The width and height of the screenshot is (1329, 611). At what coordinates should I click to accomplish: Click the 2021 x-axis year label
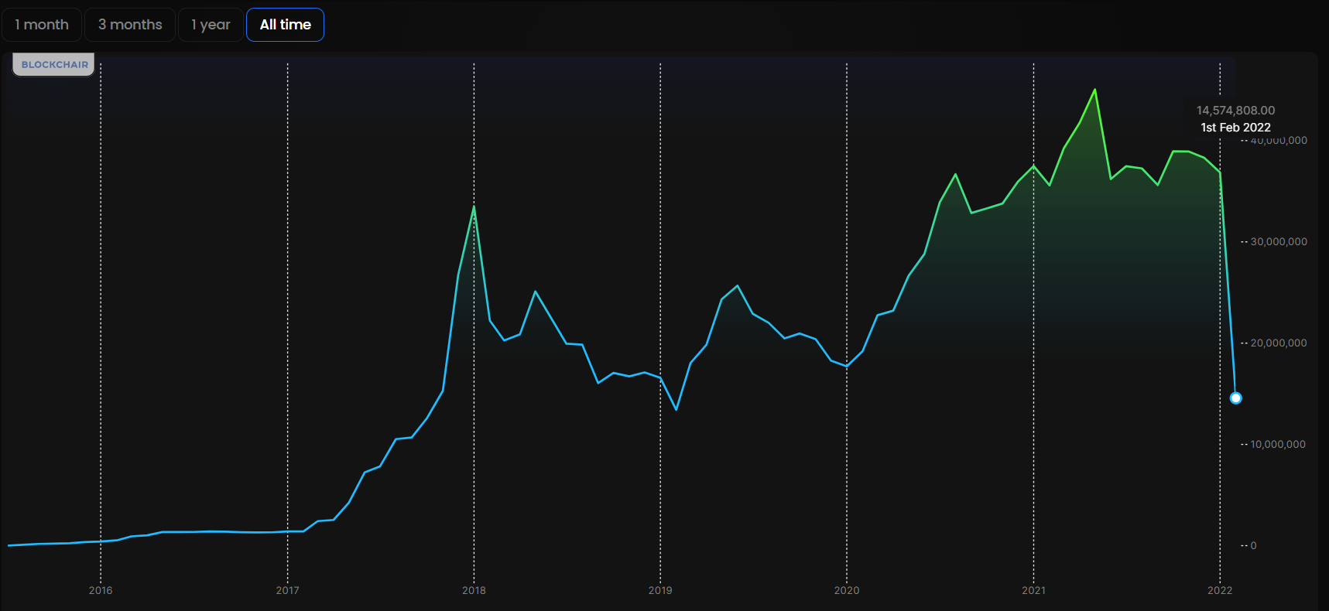click(x=1033, y=590)
